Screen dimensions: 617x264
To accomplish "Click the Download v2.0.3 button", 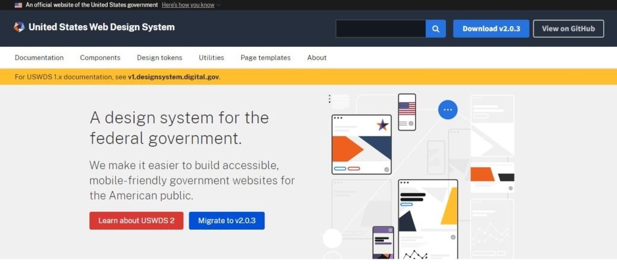I will pos(491,29).
